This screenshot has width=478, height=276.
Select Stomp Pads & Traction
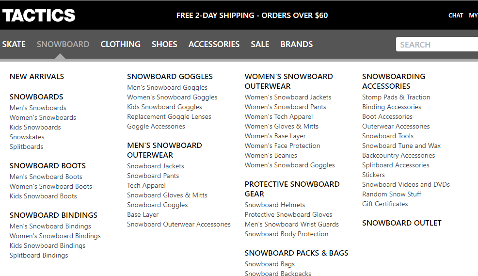coord(396,97)
